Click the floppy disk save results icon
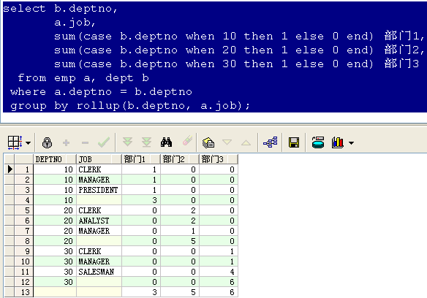The width and height of the screenshot is (427, 298). click(x=294, y=142)
